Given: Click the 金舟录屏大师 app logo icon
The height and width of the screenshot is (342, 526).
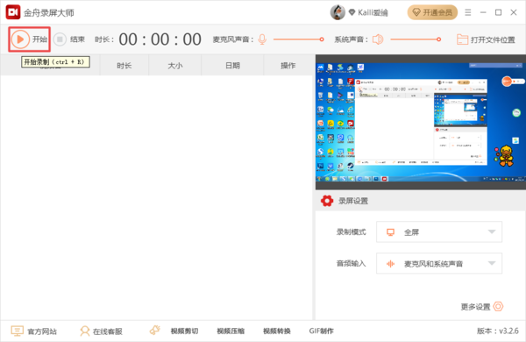Looking at the screenshot, I should point(13,12).
